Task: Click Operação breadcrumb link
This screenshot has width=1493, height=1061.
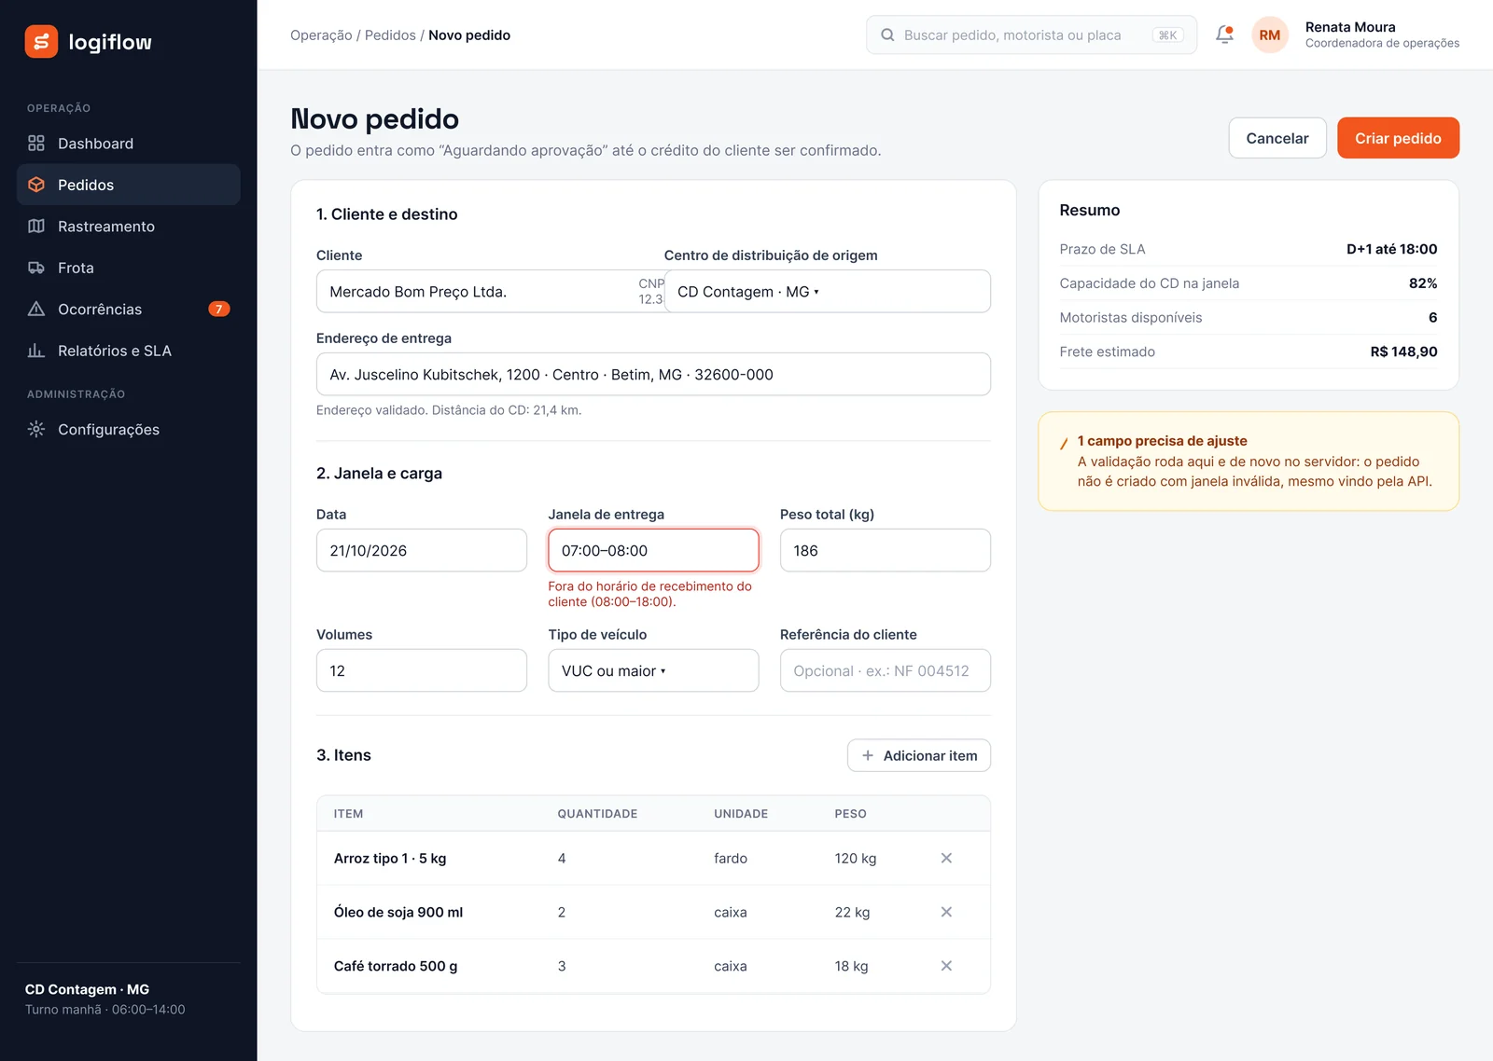Action: click(x=321, y=35)
